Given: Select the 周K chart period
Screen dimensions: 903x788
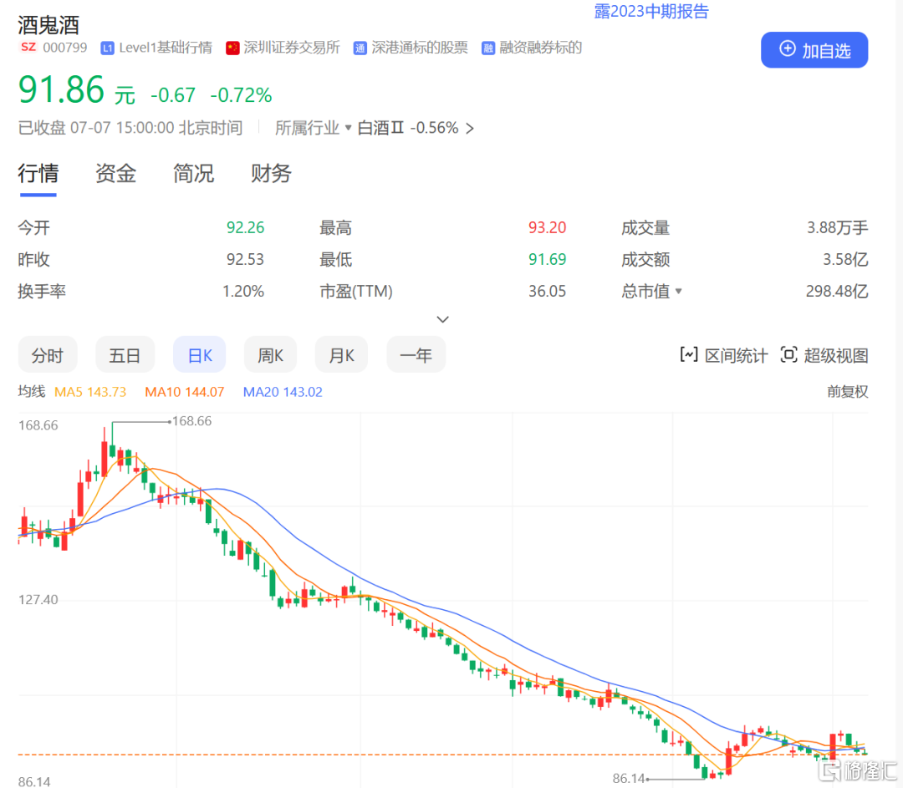Looking at the screenshot, I should coord(270,354).
